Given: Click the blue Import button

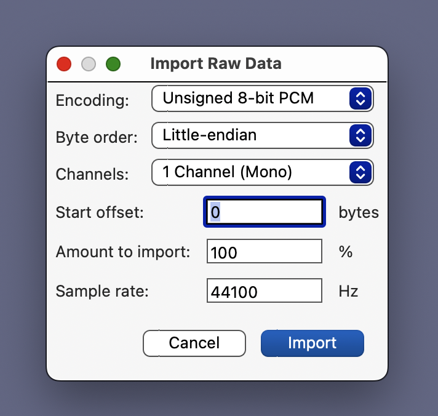Looking at the screenshot, I should pos(312,343).
